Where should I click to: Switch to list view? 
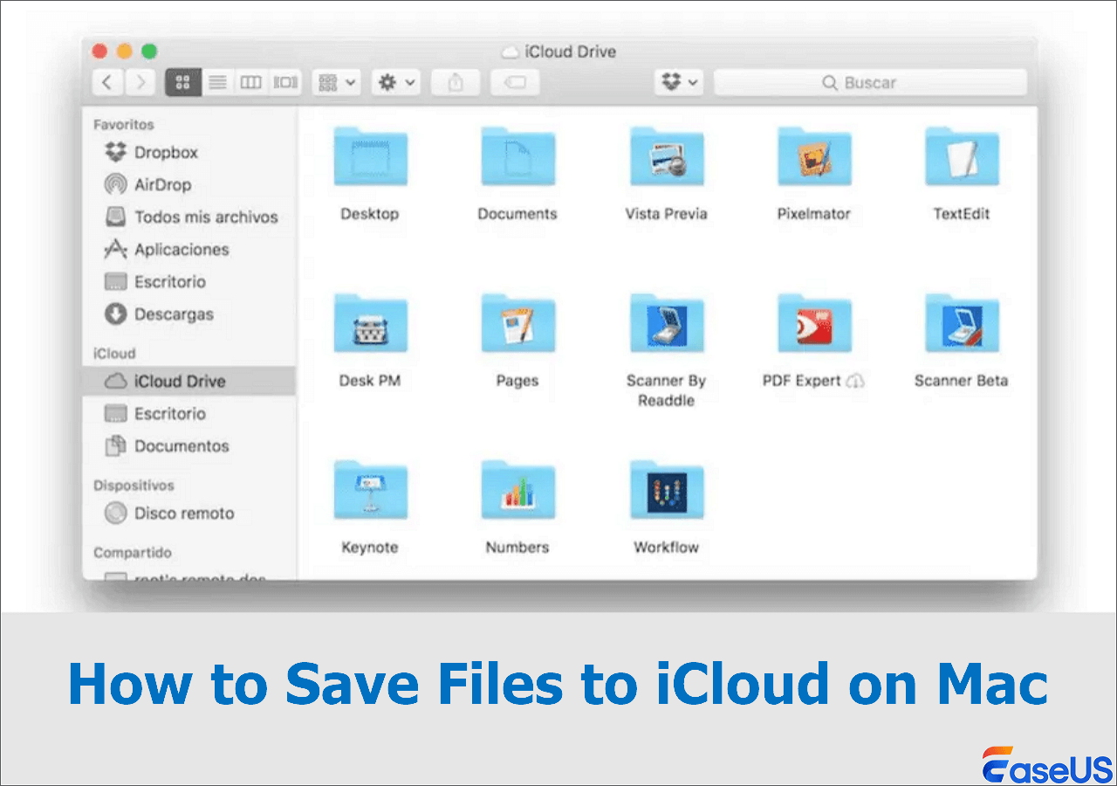click(217, 82)
